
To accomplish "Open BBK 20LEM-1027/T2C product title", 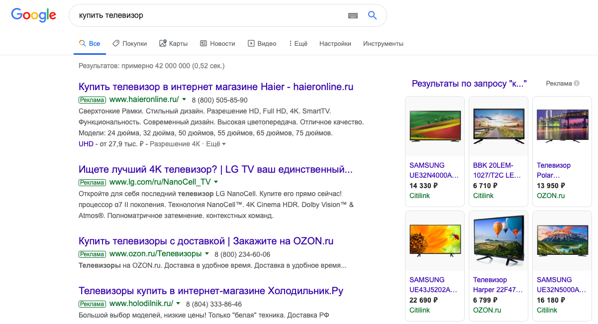I will (497, 170).
